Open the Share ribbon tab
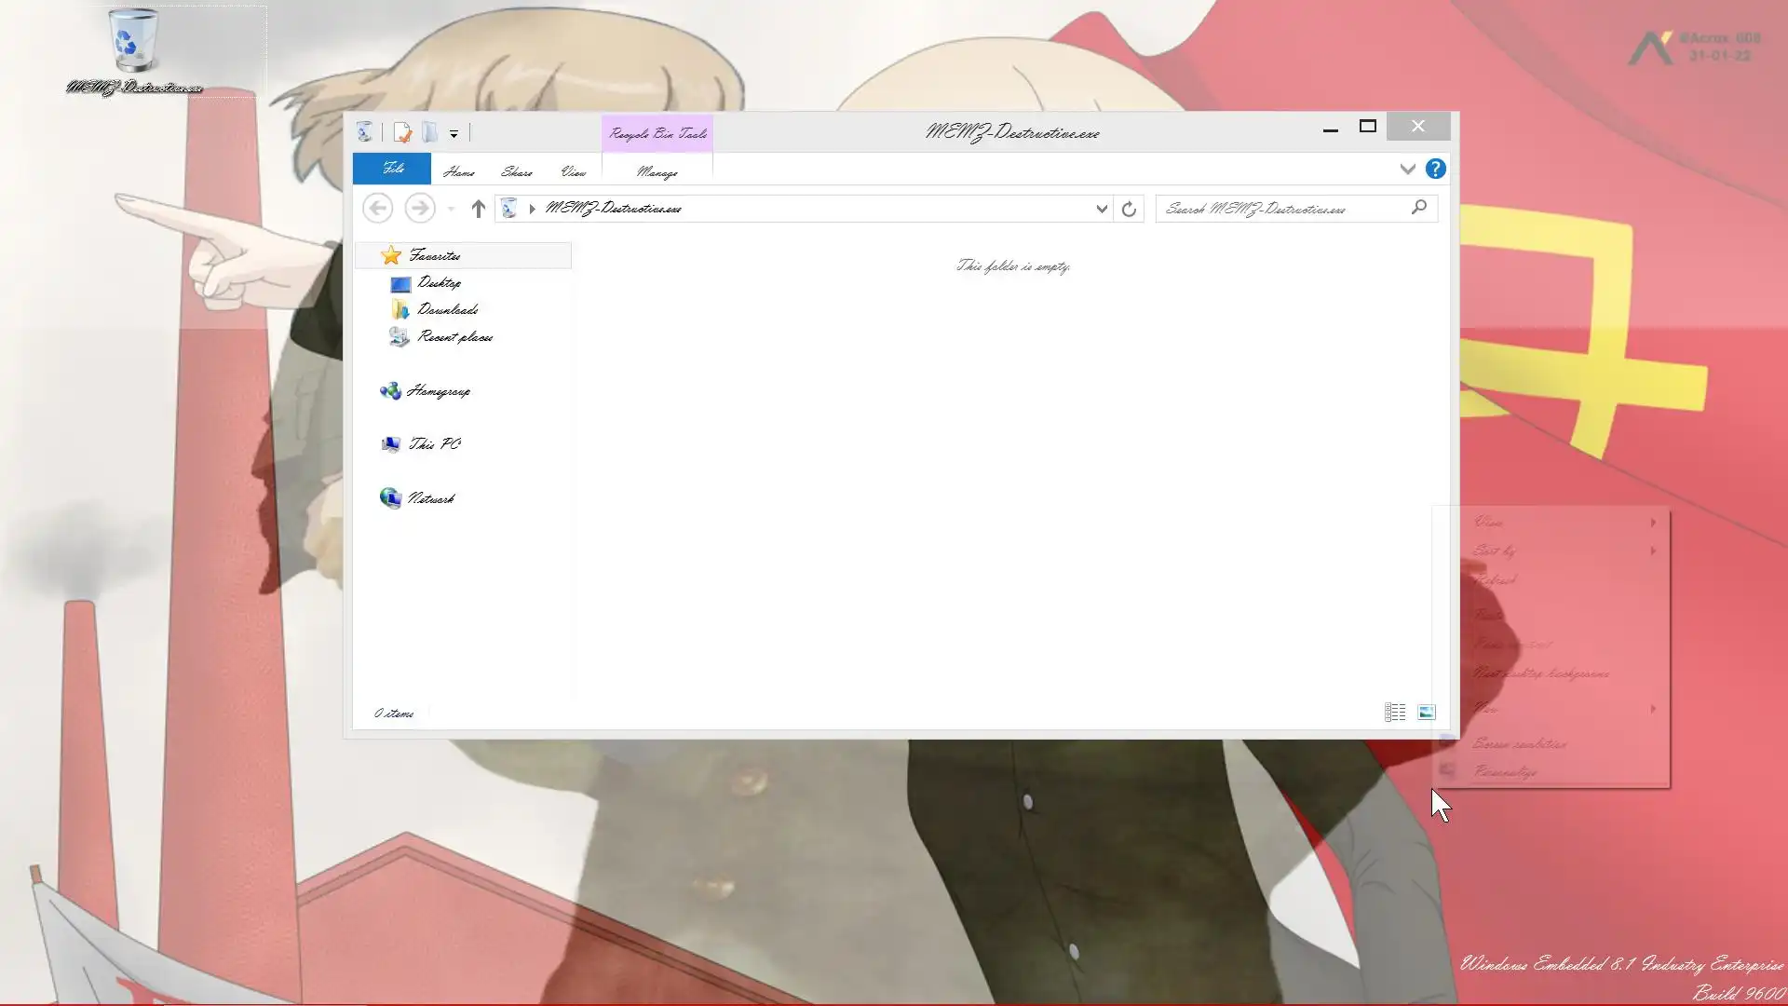1788x1006 pixels. pyautogui.click(x=516, y=172)
